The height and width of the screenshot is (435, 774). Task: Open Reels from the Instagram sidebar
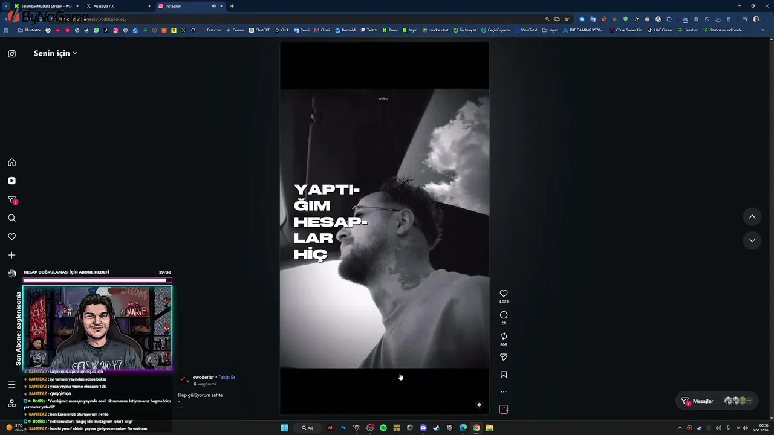11,181
